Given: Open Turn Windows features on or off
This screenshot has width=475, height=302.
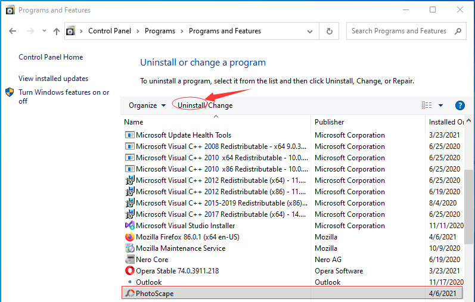Looking at the screenshot, I should pyautogui.click(x=64, y=96).
